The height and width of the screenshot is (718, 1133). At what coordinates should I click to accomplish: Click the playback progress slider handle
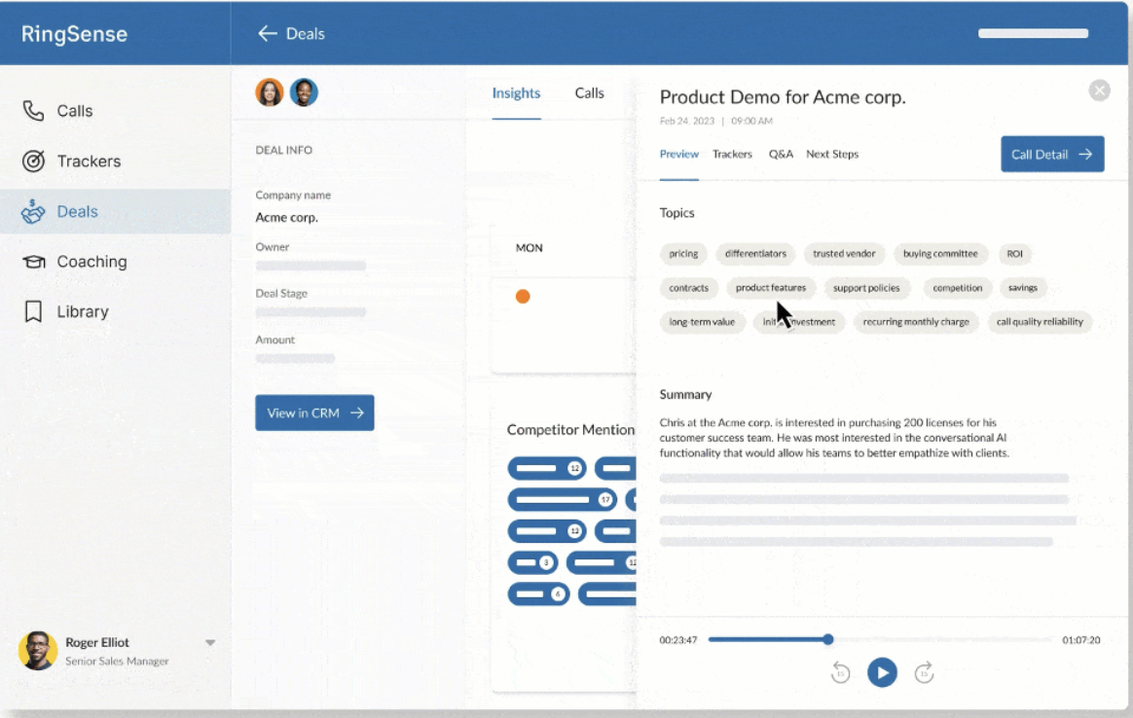(828, 639)
